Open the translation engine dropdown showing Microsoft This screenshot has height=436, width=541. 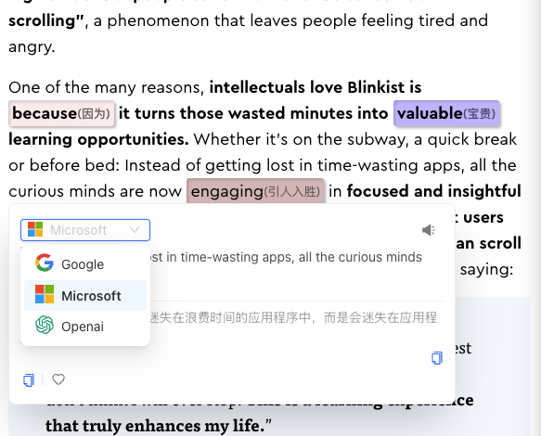[x=85, y=230]
